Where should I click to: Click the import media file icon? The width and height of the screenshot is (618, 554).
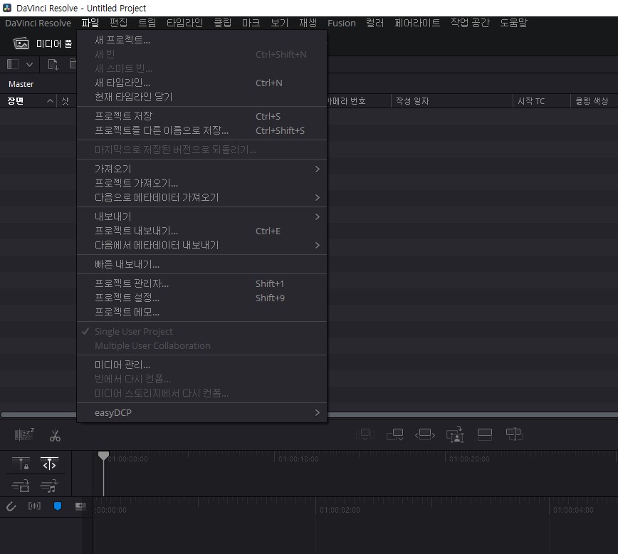pos(53,64)
